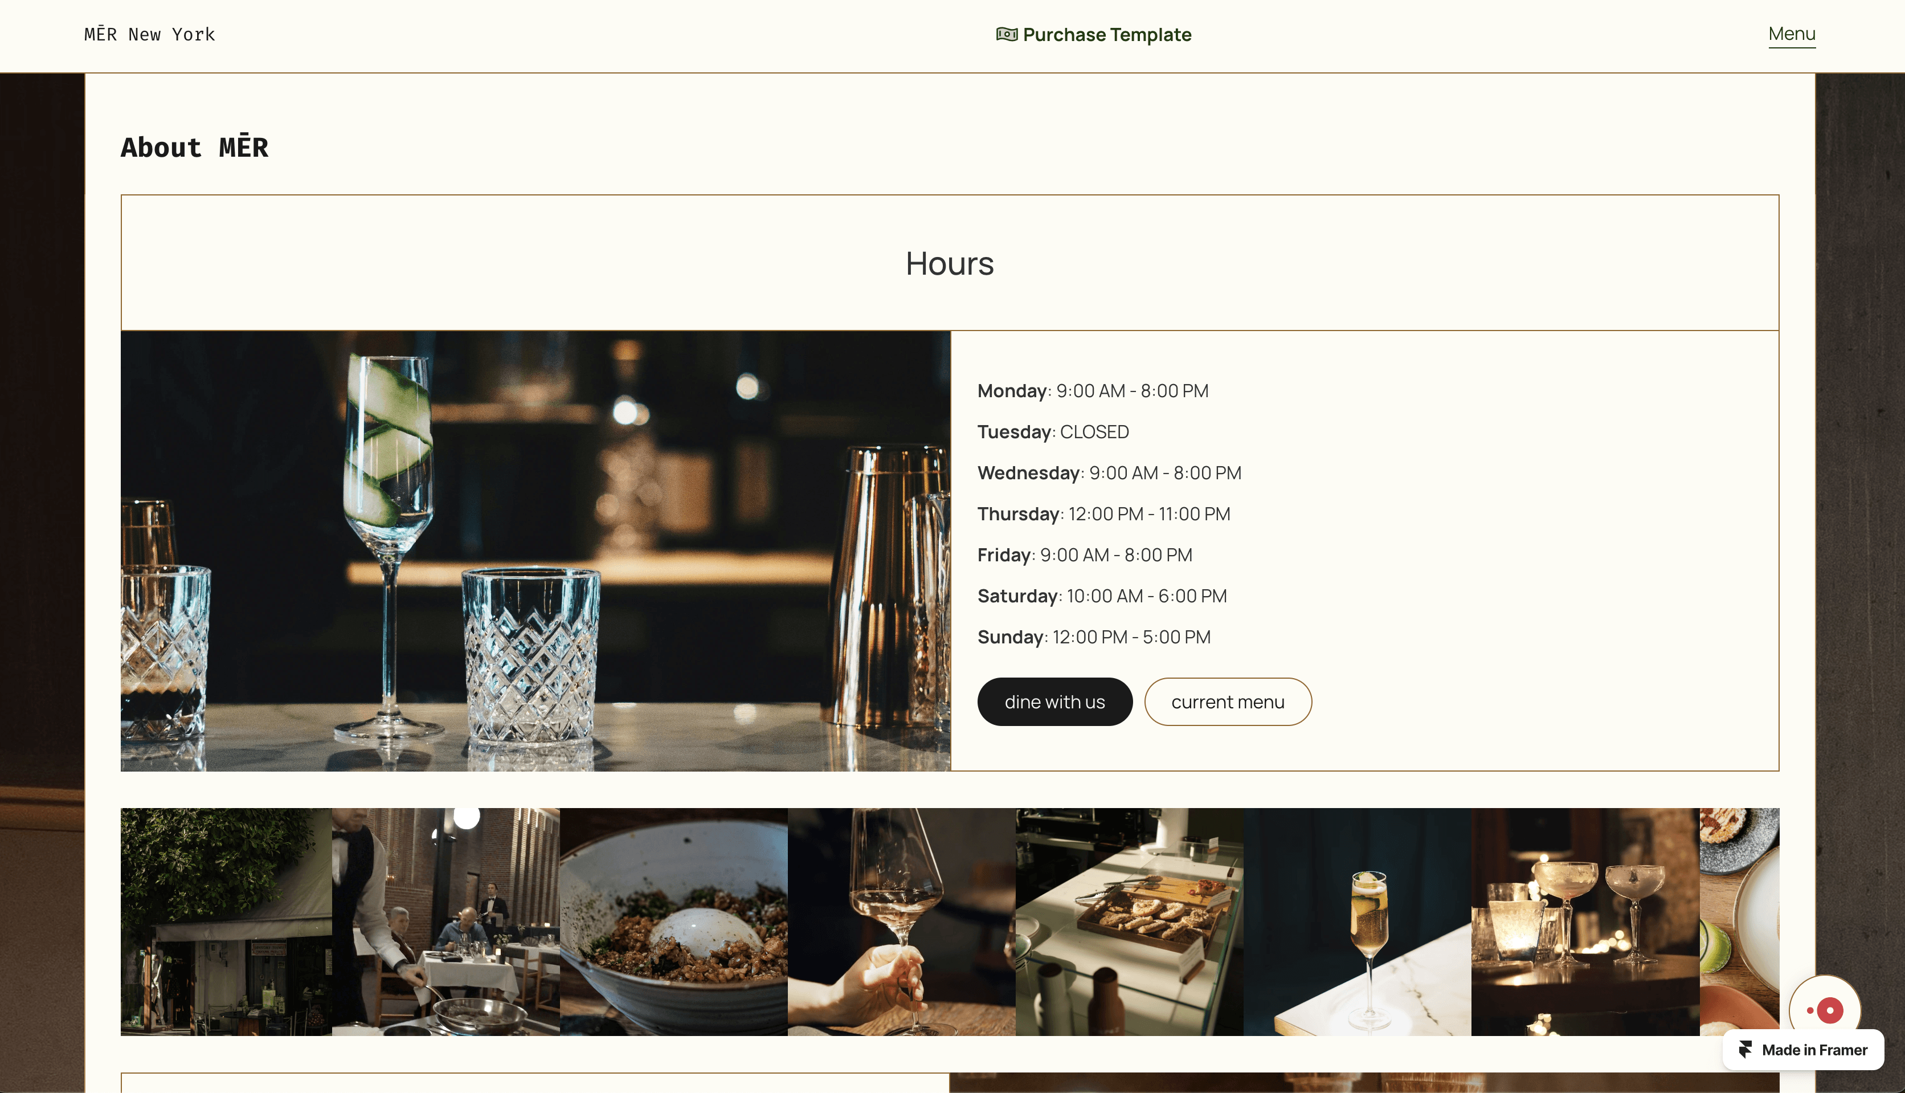Open the rice bowl with egg photo

pyautogui.click(x=674, y=922)
